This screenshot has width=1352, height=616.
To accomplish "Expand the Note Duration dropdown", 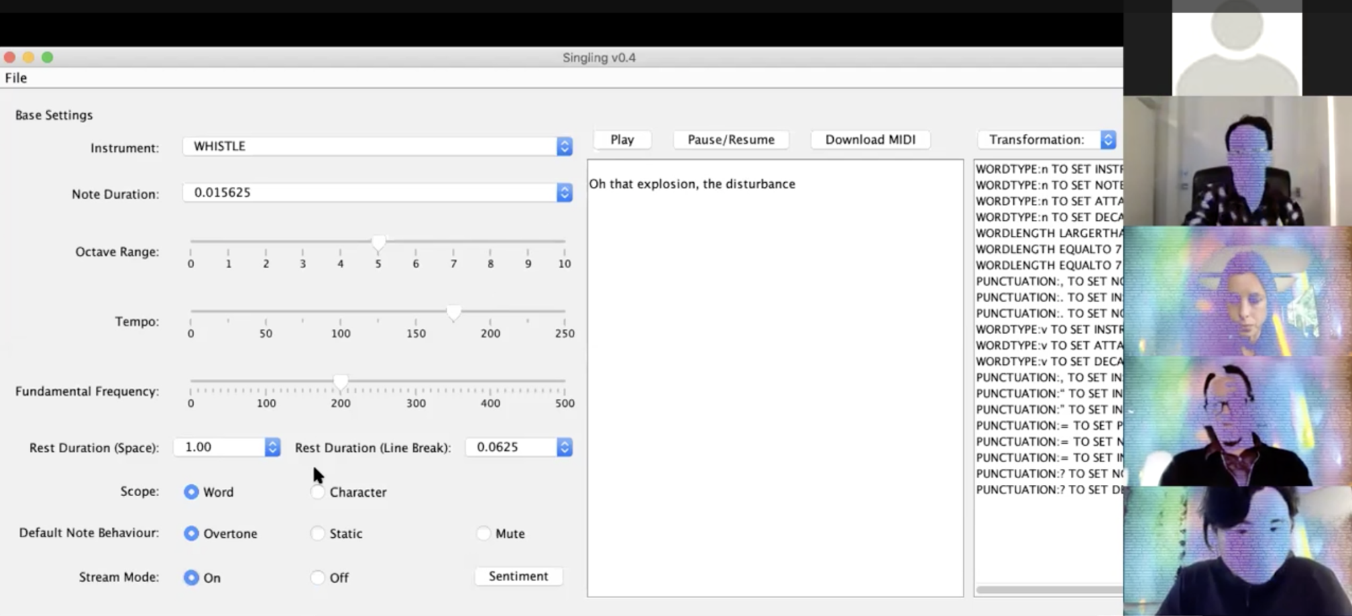I will (x=564, y=193).
